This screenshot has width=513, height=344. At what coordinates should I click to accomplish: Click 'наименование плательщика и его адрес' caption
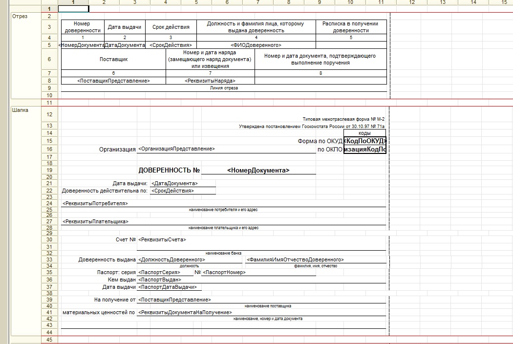223,228
